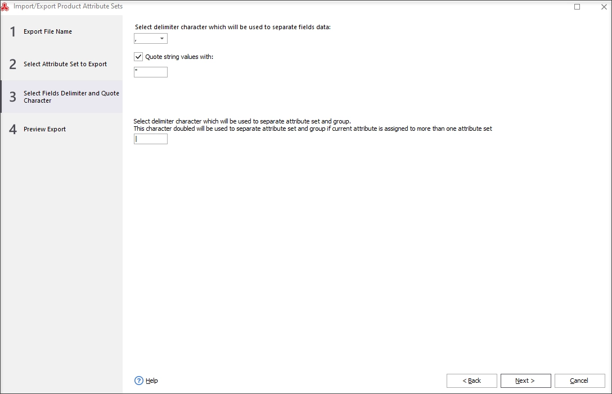
Task: Go to step 1 Export File Name
Action: pos(62,31)
